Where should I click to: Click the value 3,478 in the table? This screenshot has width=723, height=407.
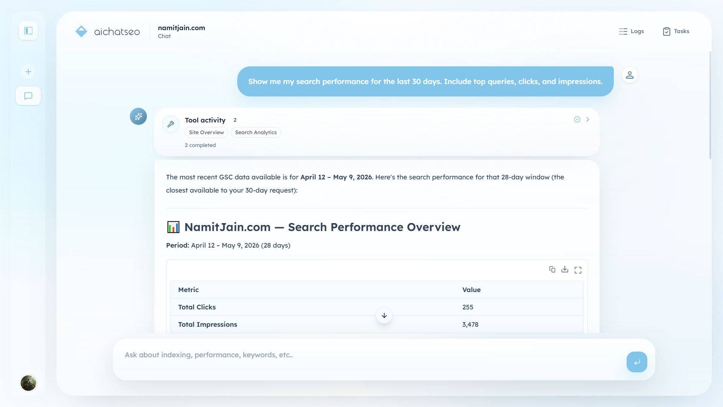point(470,324)
